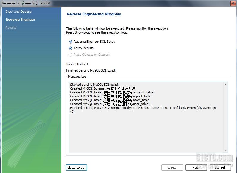Click the account_table log line

point(112,92)
